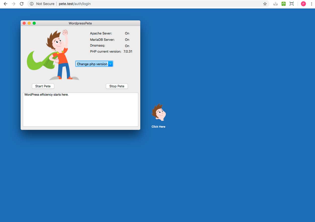The height and width of the screenshot is (222, 315).
Task: Reload the page with the refresh icon
Action: click(22, 4)
